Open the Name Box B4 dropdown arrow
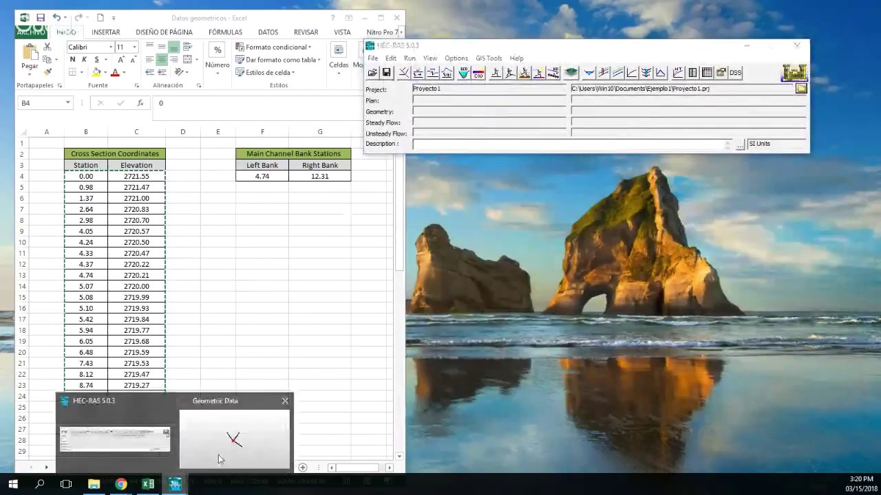881x495 pixels. tap(67, 102)
